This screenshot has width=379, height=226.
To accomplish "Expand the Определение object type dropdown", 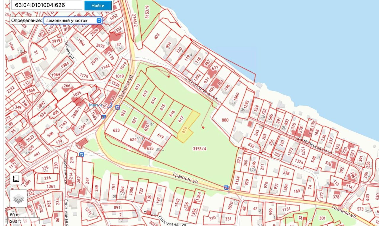I will (73, 20).
